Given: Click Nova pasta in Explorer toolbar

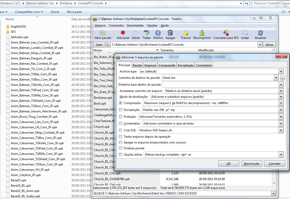Looking at the screenshot, I should (74, 12).
